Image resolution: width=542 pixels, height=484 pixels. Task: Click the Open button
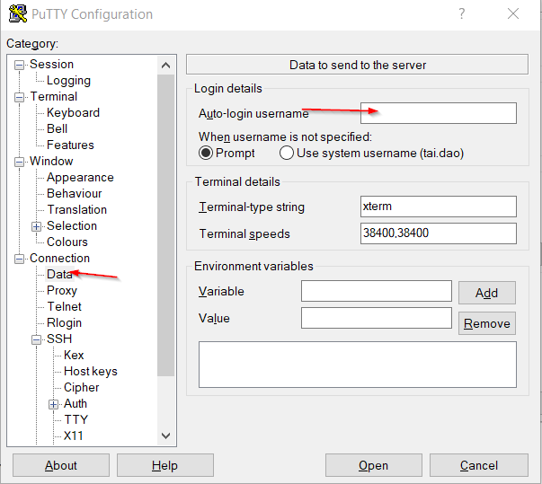[x=373, y=465]
